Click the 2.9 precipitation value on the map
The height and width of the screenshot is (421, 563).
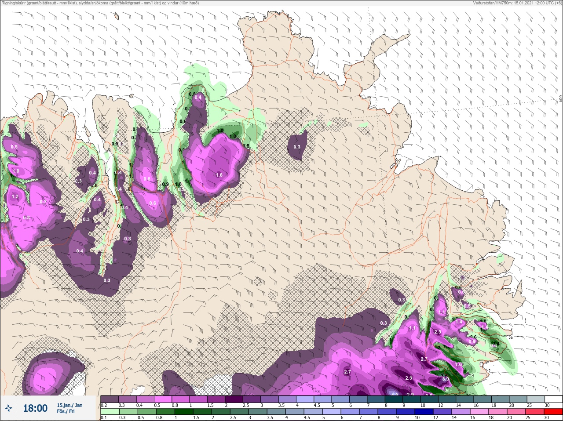[x=410, y=394]
